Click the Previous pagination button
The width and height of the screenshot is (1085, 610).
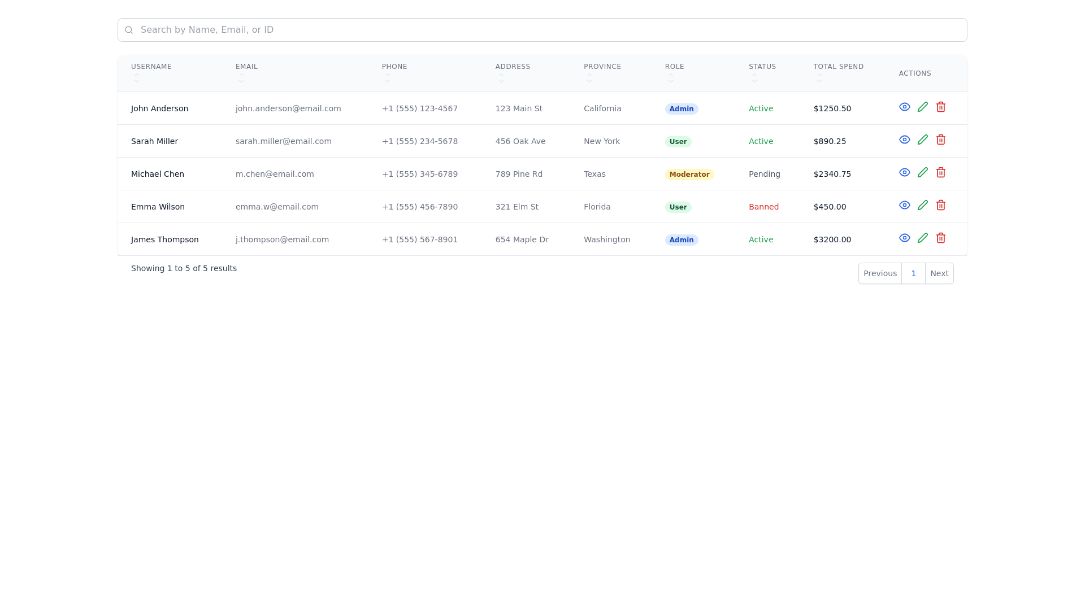click(880, 273)
